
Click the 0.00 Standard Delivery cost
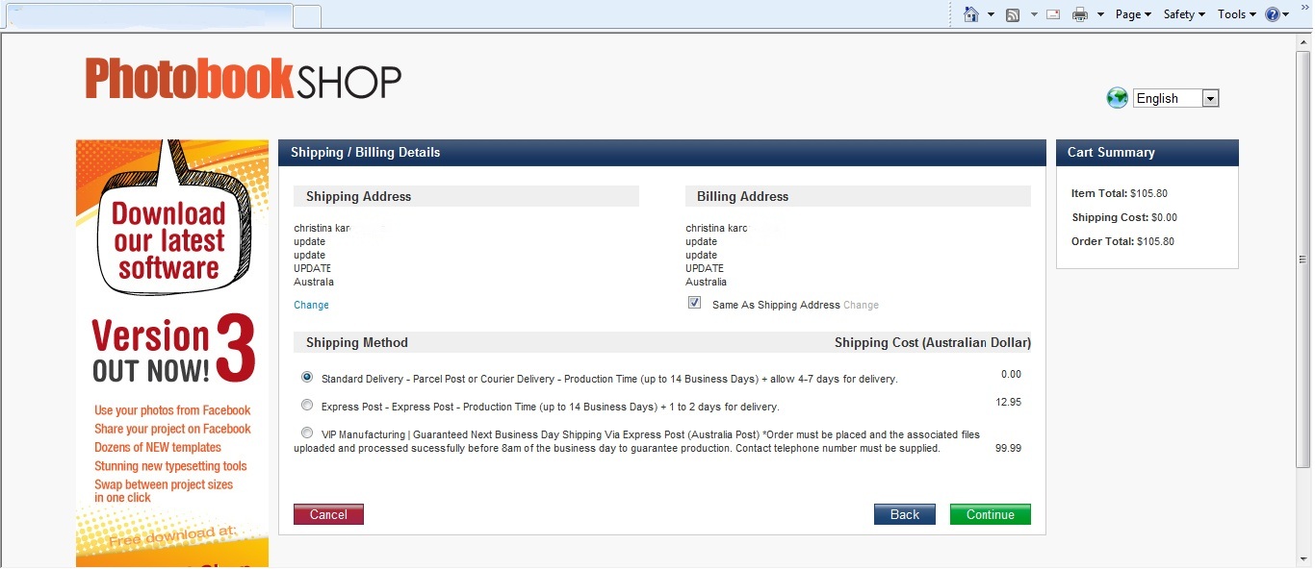click(1011, 374)
